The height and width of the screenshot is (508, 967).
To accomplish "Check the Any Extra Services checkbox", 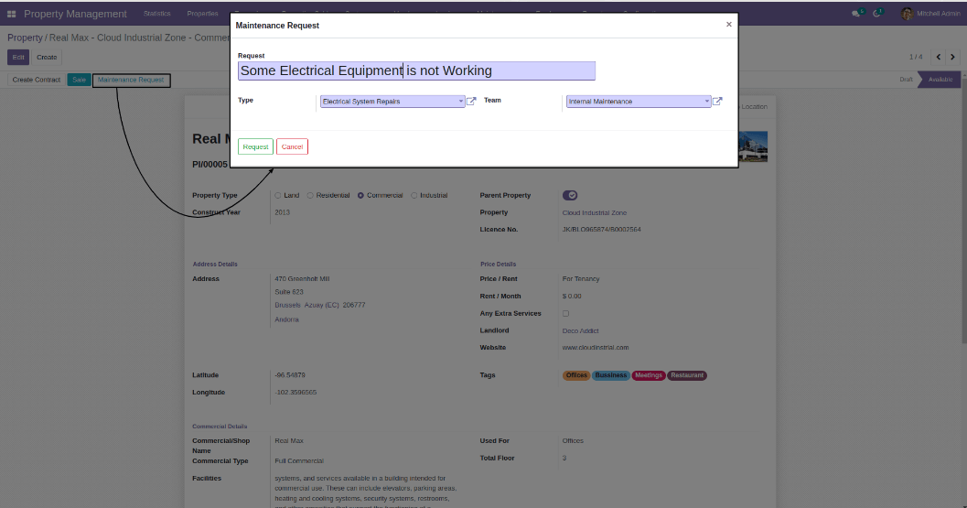I will pos(565,314).
